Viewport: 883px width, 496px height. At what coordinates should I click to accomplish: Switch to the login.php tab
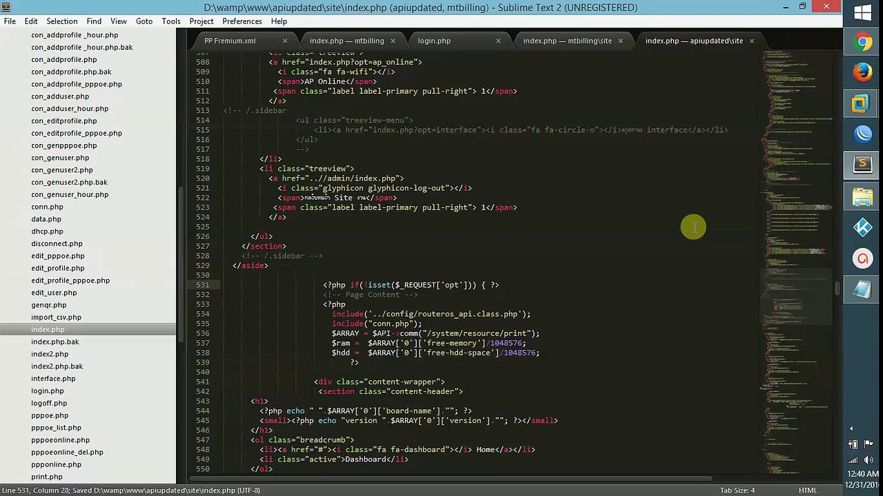pyautogui.click(x=434, y=41)
